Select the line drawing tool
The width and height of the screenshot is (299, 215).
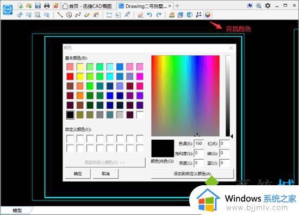tap(60, 15)
